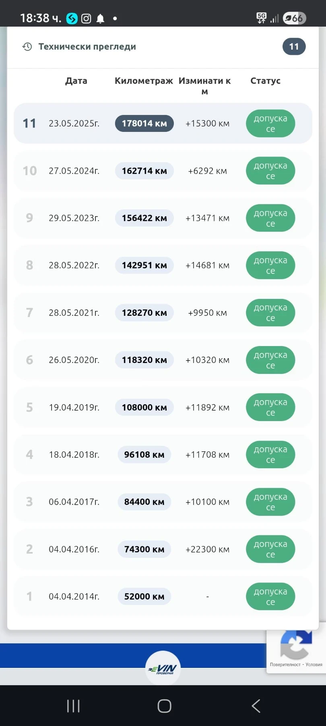The width and height of the screenshot is (326, 726).
Task: Tap the battery indicator showing 66
Action: (x=295, y=18)
